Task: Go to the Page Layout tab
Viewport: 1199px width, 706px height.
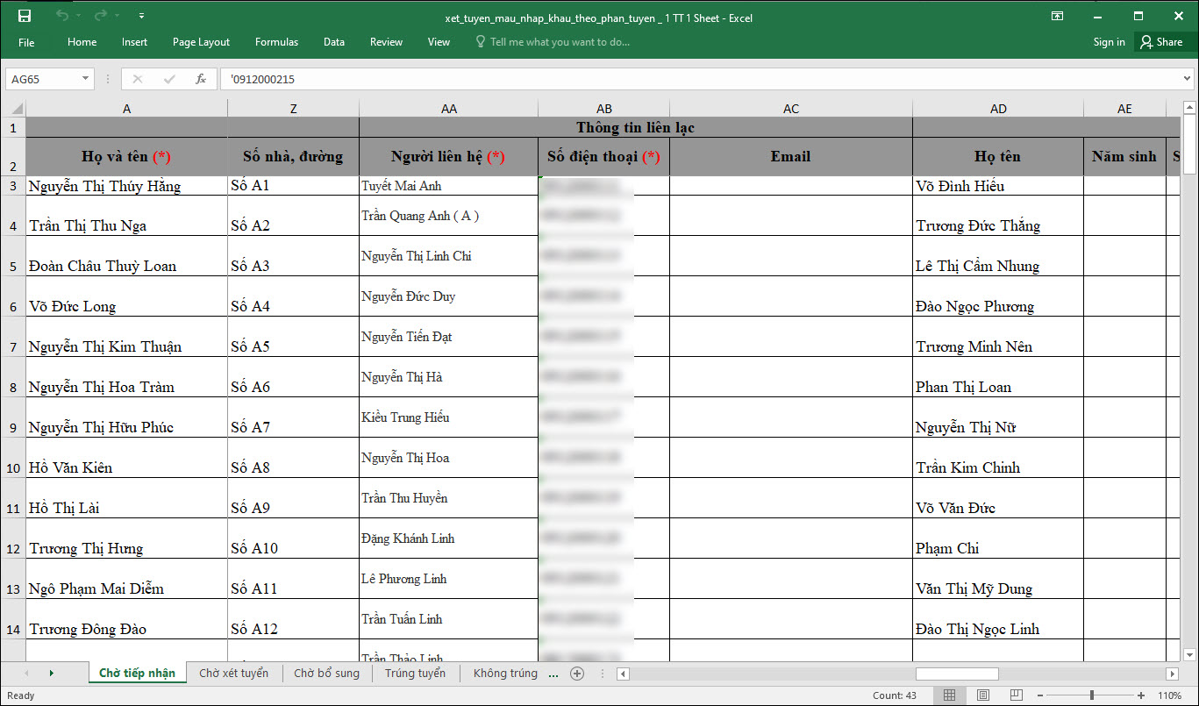Action: [x=201, y=42]
